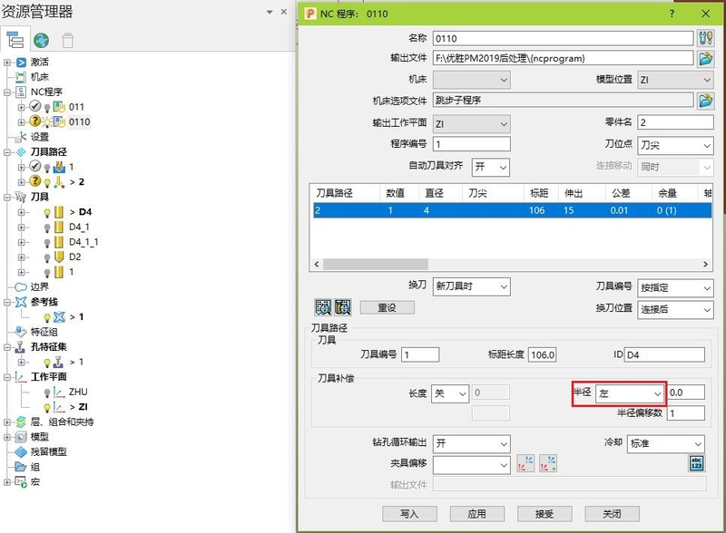The width and height of the screenshot is (726, 533).
Task: Click the abc123 icon beside 冷却 dropdown
Action: 696,463
